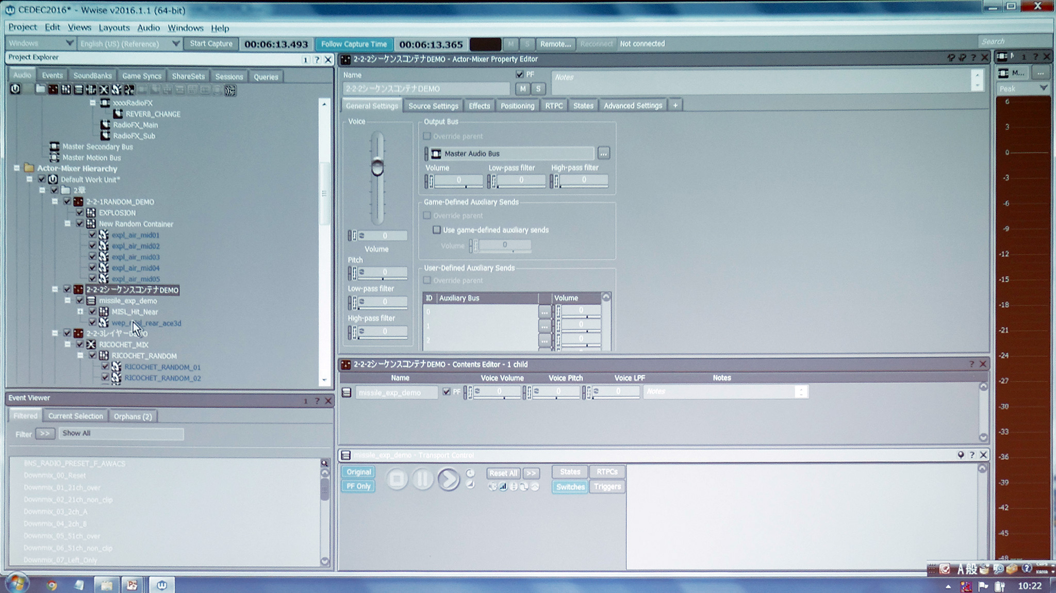
Task: Open PowerPoint from the taskbar
Action: point(133,585)
